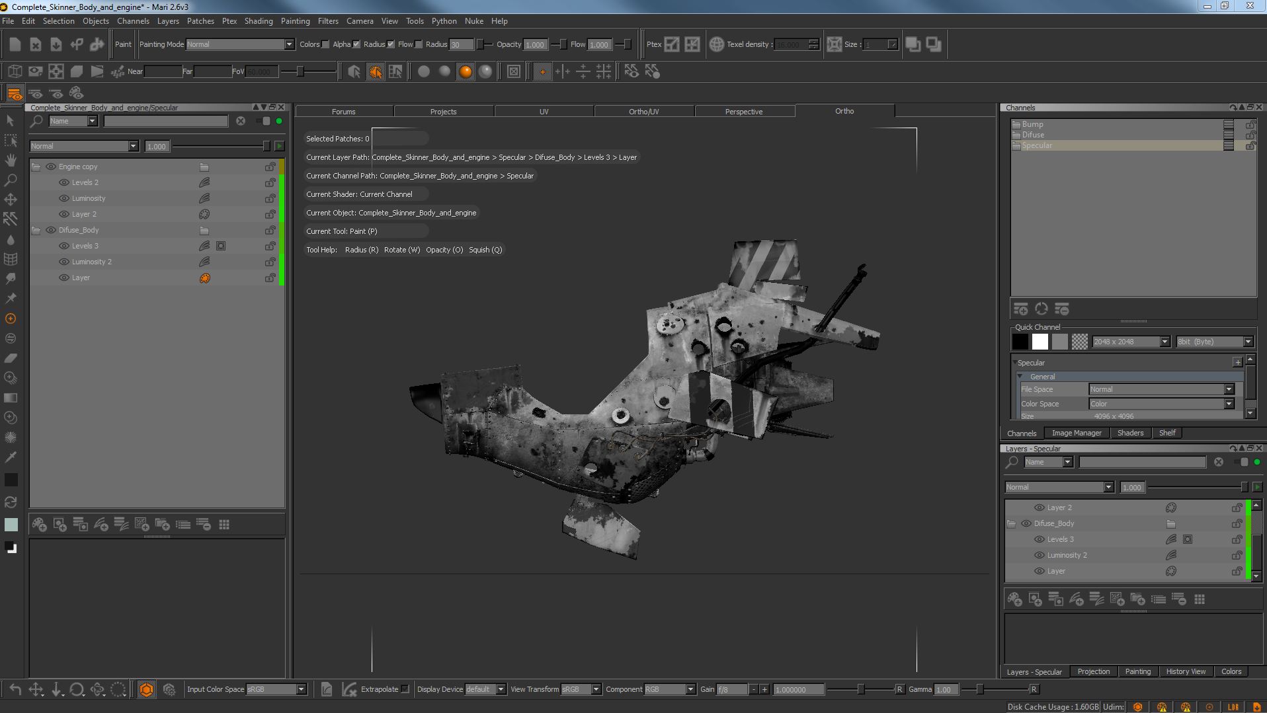The image size is (1267, 713).
Task: Click the New Project icon
Action: coord(15,44)
